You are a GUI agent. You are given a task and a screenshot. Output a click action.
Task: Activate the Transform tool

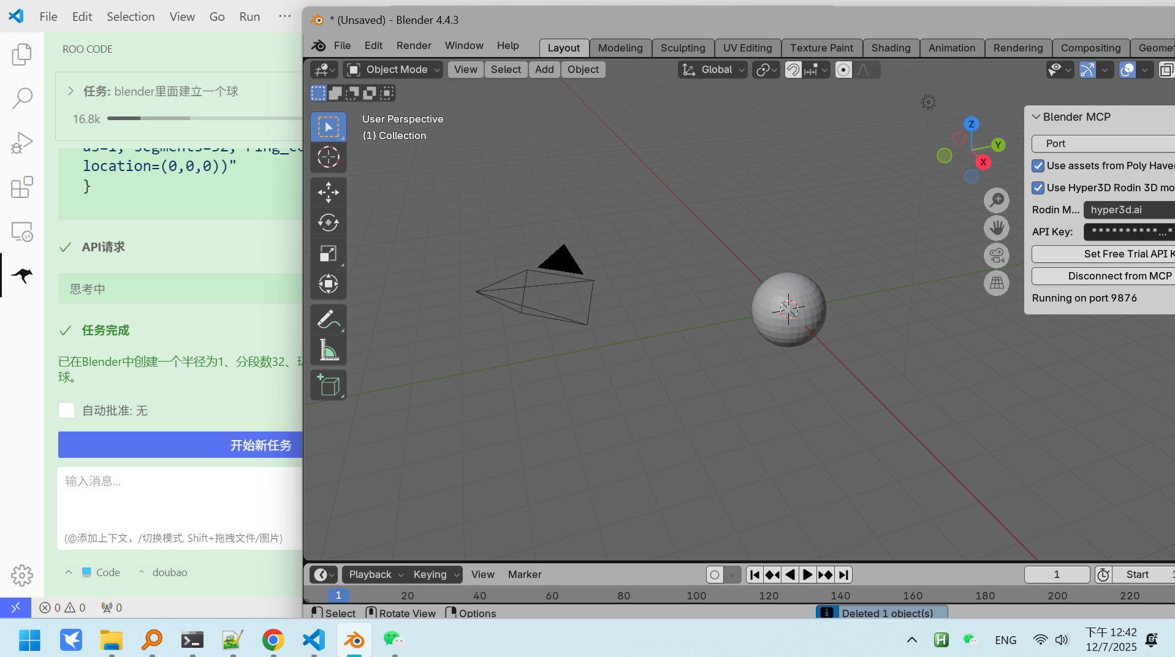point(329,284)
